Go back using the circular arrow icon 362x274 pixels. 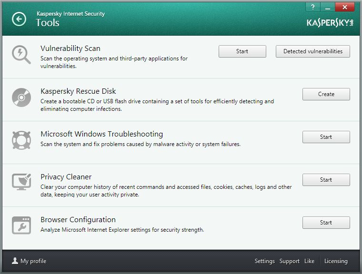click(19, 19)
